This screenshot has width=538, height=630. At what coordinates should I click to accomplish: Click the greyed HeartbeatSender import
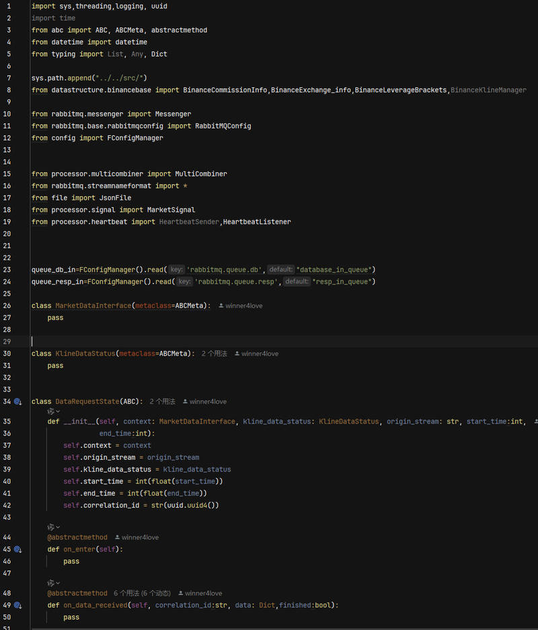click(x=189, y=222)
